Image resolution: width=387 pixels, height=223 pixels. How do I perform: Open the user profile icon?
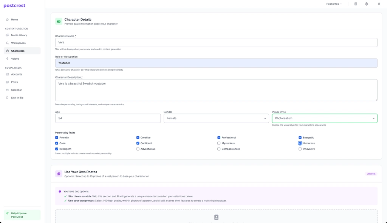click(379, 4)
